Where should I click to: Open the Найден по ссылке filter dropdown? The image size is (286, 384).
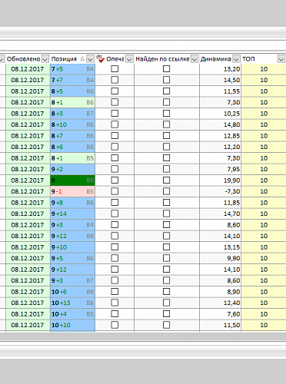click(x=195, y=59)
